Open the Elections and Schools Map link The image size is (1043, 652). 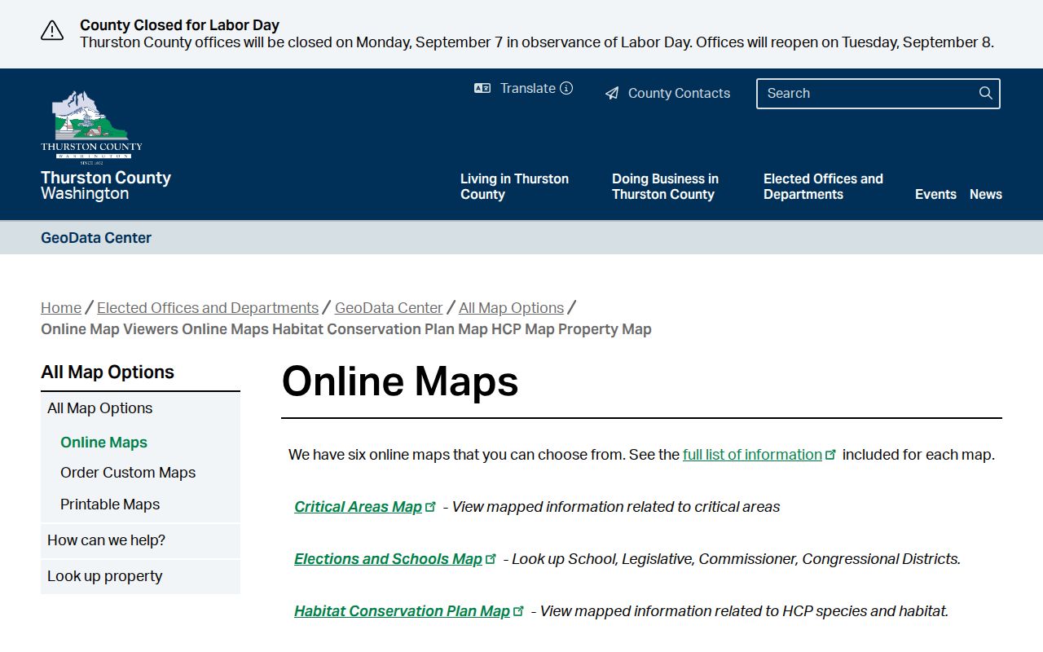[388, 559]
